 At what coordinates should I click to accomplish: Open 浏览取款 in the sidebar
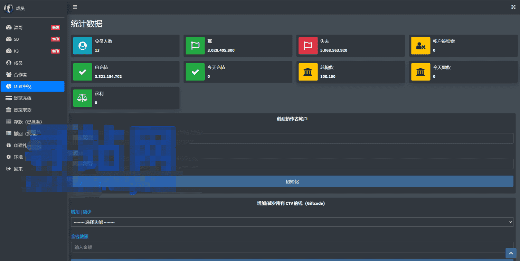(x=22, y=110)
